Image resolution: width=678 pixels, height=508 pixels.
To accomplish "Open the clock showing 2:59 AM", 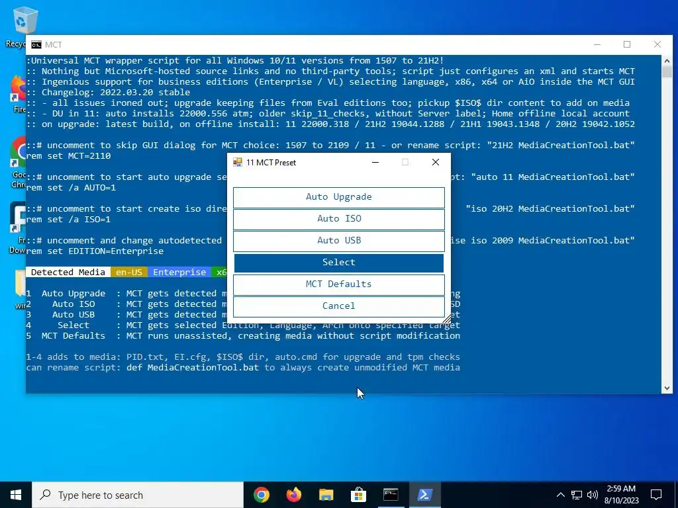I will pyautogui.click(x=621, y=495).
